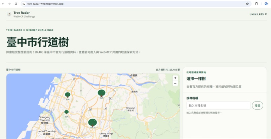Screen dimensions: 271x139
Task: Focus the tree species search input
Action: point(218,105)
